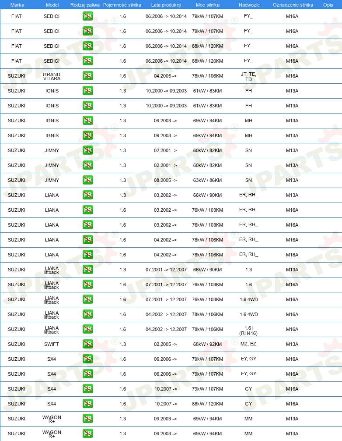
Task: Click the 02.2005 -> production date cell
Action: pyautogui.click(x=165, y=344)
